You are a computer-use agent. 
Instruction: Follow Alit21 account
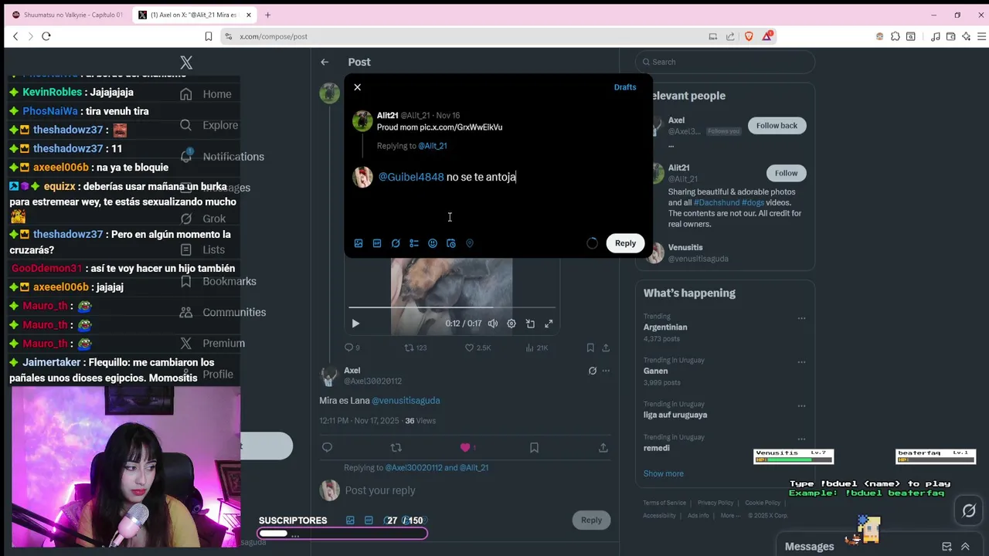pos(786,173)
